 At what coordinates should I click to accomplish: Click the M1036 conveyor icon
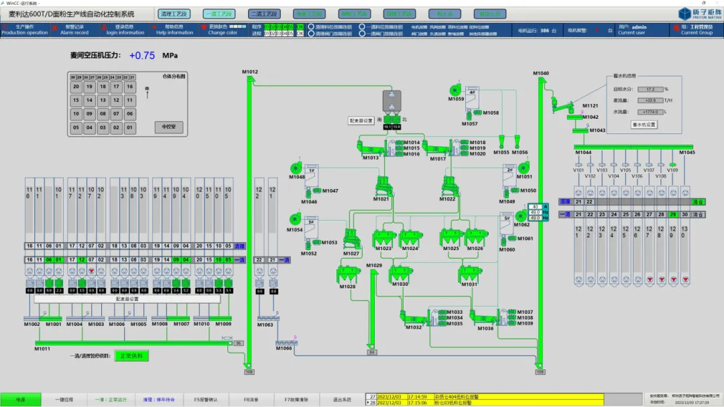483,318
